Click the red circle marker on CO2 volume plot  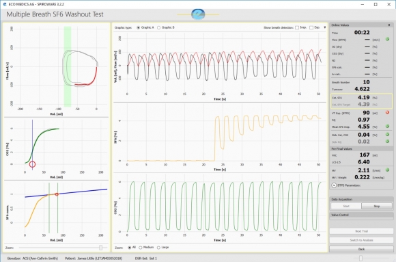pyautogui.click(x=32, y=164)
